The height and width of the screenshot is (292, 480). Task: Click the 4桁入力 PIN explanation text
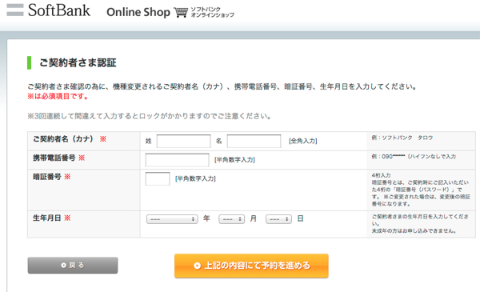[x=421, y=190]
